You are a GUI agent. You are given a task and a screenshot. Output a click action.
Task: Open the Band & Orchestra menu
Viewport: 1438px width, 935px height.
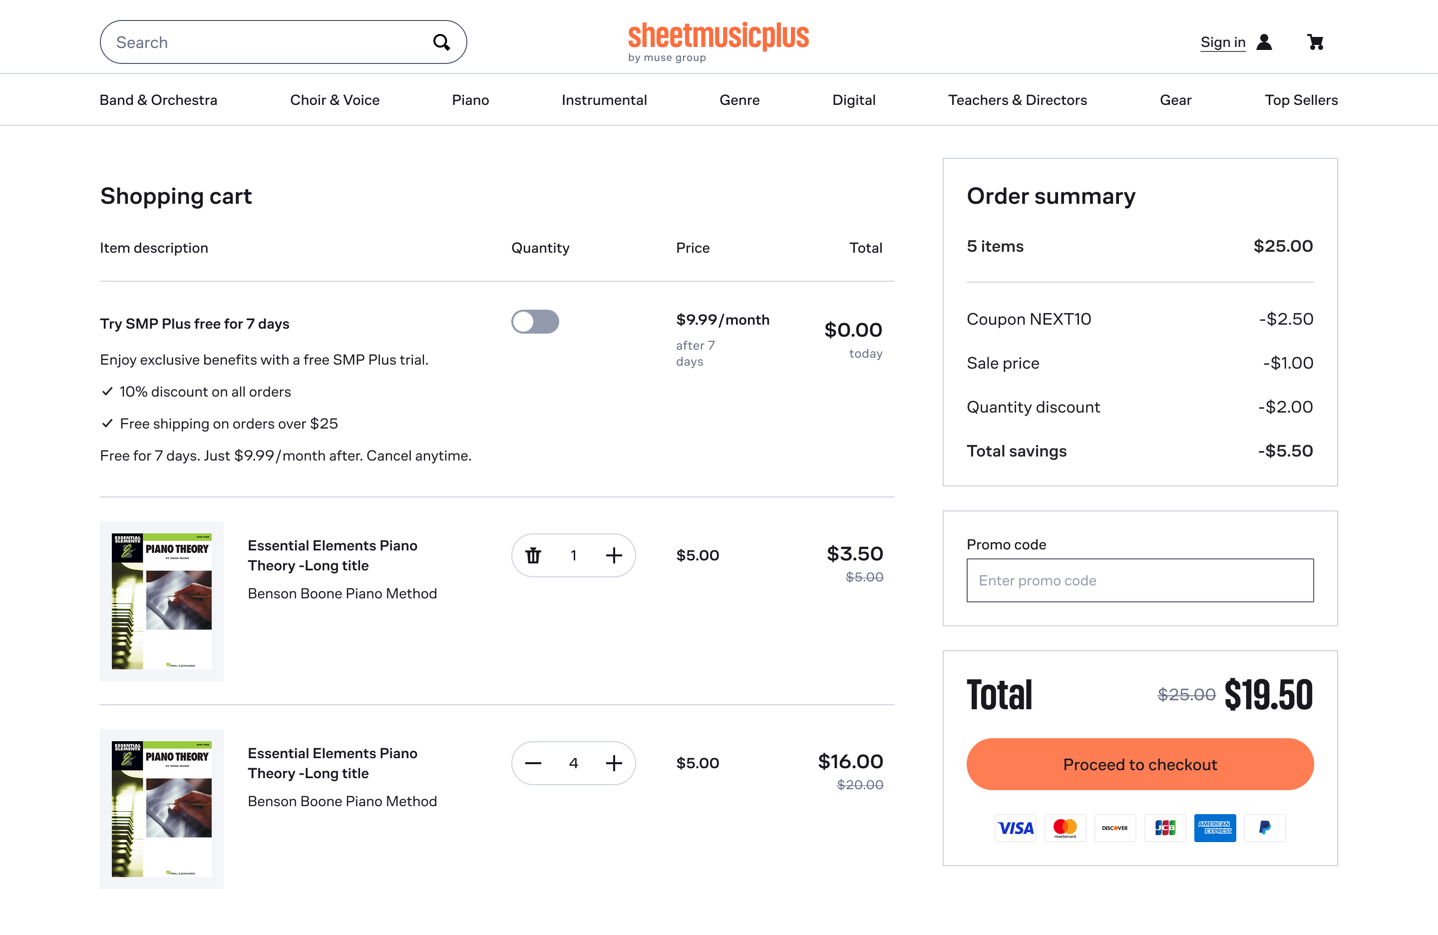click(158, 100)
